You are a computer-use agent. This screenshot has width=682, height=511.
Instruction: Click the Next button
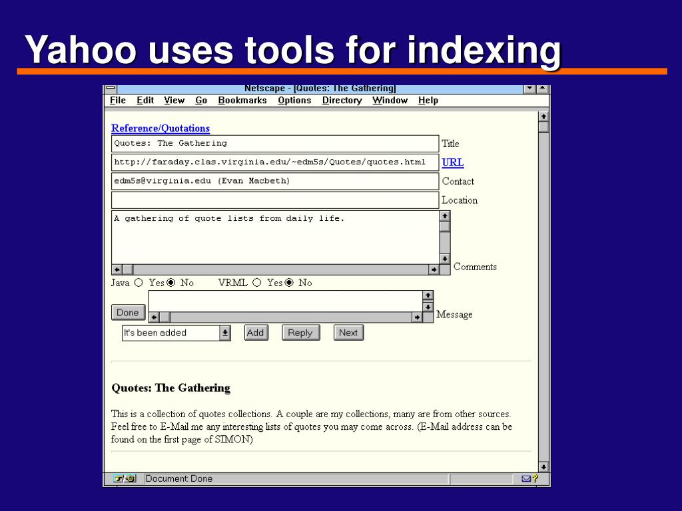click(x=348, y=333)
